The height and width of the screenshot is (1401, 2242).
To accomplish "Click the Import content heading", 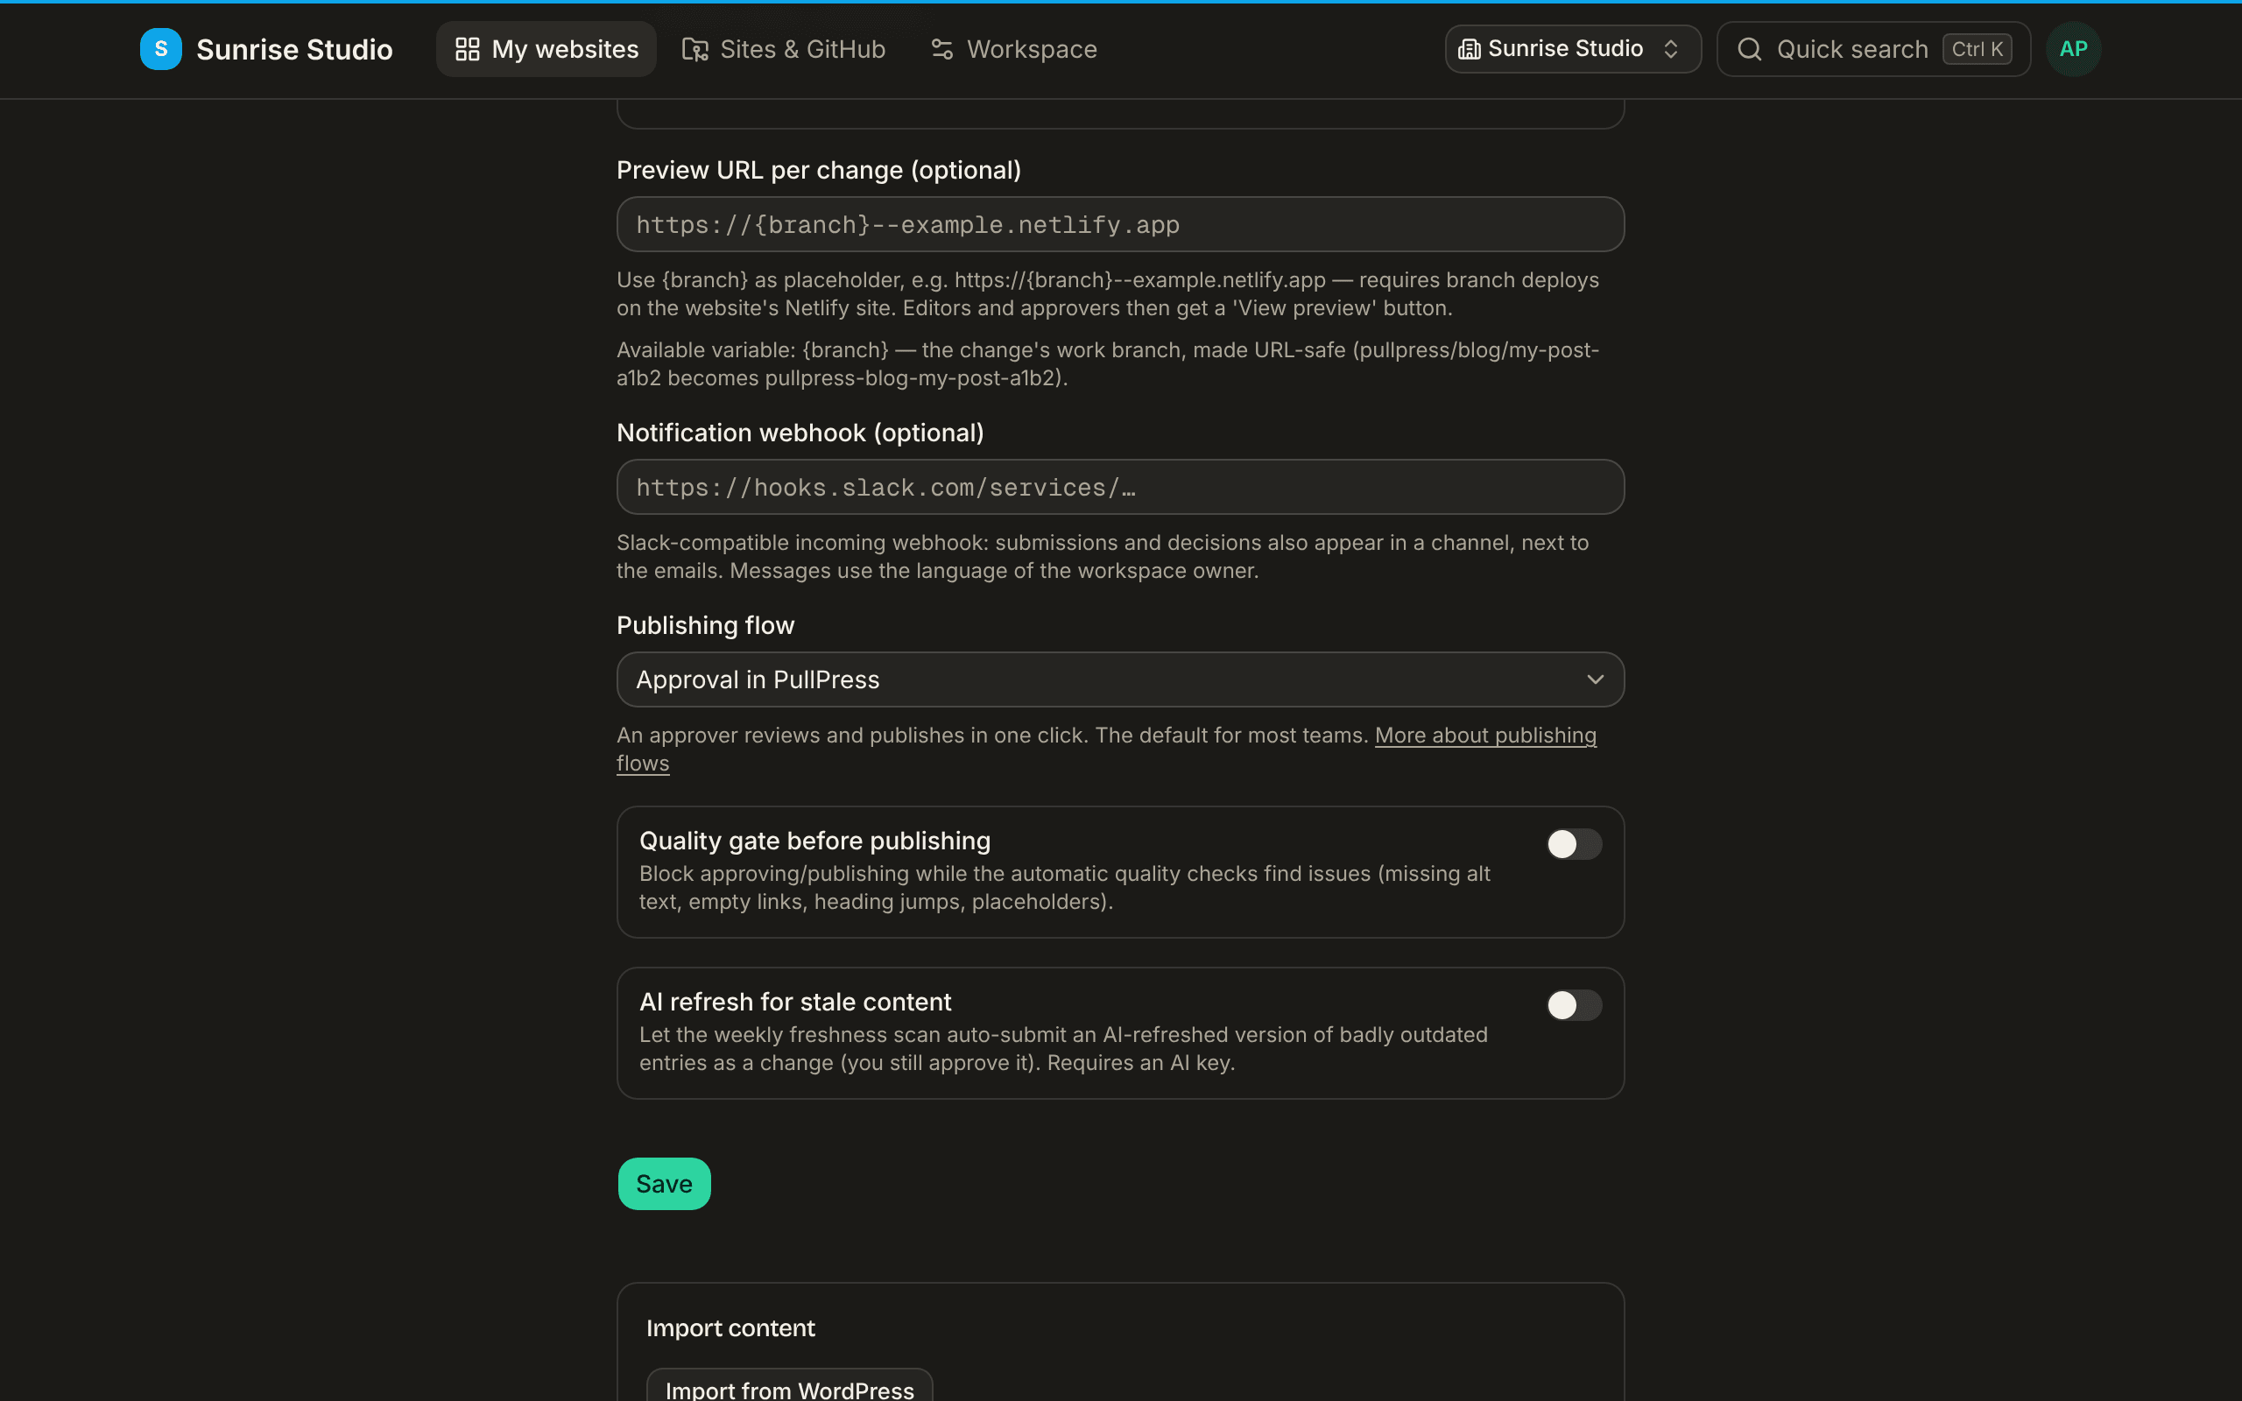I will click(730, 1327).
